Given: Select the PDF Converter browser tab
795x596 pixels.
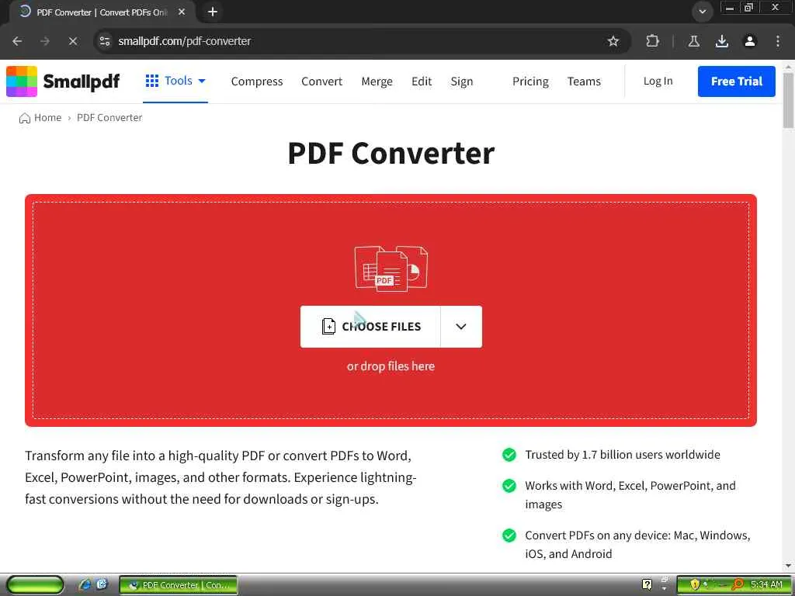Looking at the screenshot, I should (102, 12).
